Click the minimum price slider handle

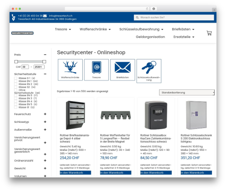coord(16,61)
